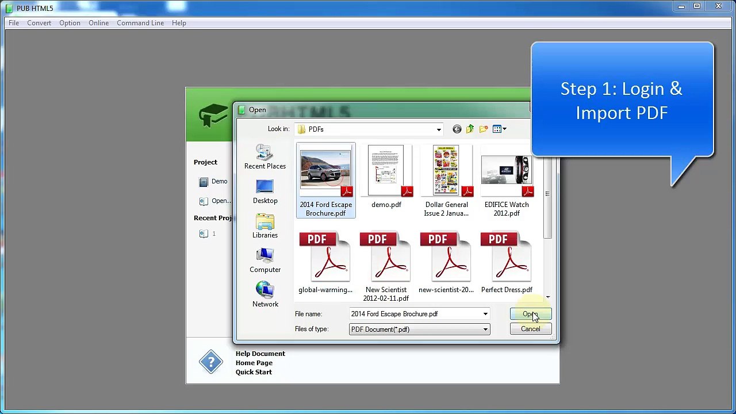Click the file list scroll-down arrow
Image resolution: width=736 pixels, height=414 pixels.
coord(547,297)
